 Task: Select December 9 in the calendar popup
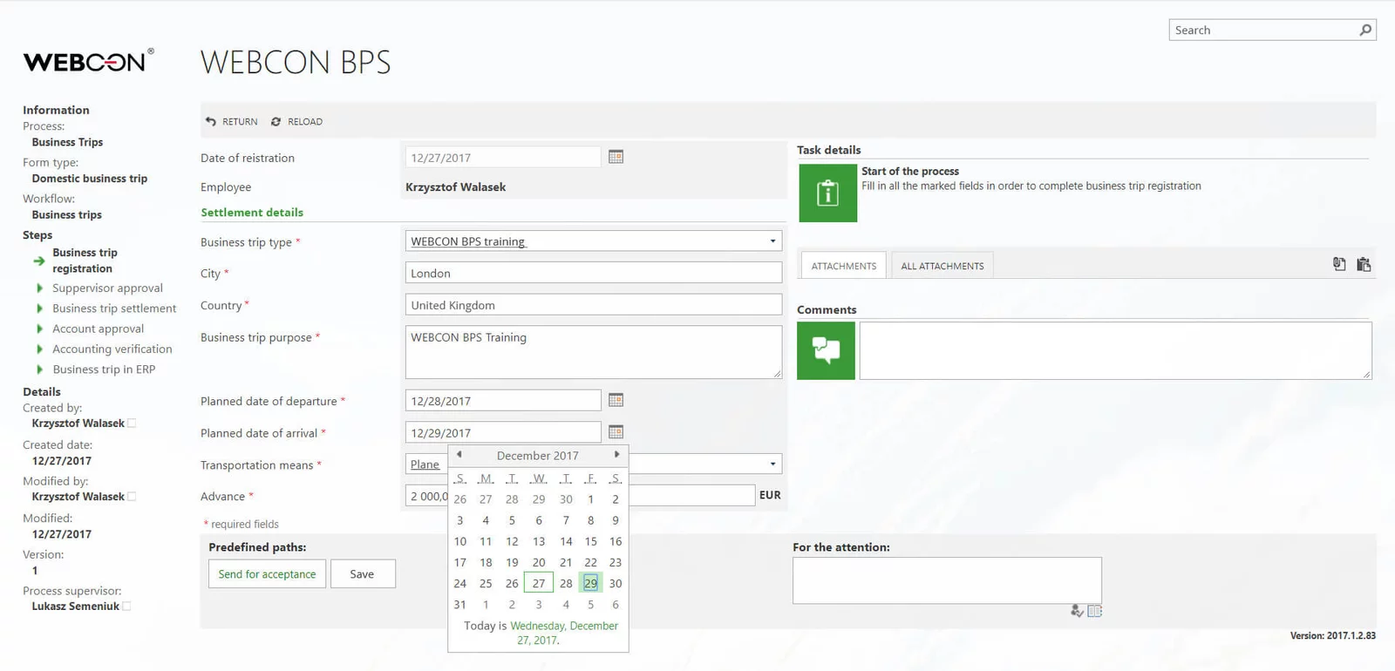point(616,520)
